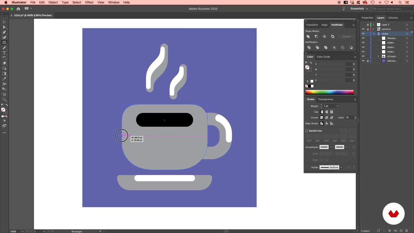Enable the Dashed Line checkbox

pyautogui.click(x=307, y=131)
